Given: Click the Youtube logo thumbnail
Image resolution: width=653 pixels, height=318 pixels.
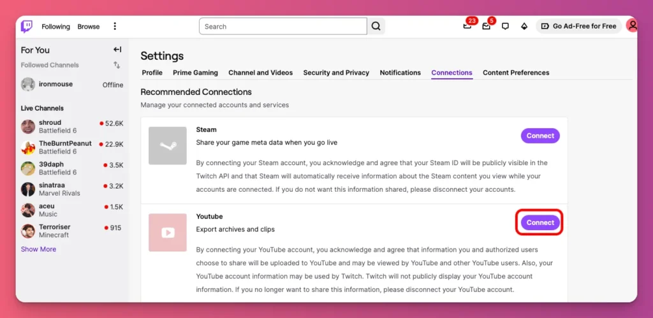Looking at the screenshot, I should click(x=168, y=232).
